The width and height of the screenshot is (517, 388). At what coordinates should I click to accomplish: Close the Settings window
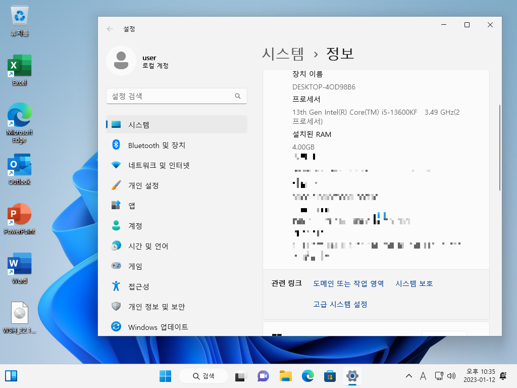(x=490, y=25)
